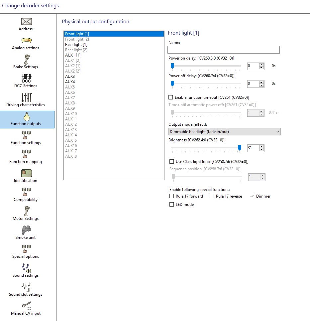Open Special options icon
Image resolution: width=310 pixels, height=321 pixels.
coord(26,249)
